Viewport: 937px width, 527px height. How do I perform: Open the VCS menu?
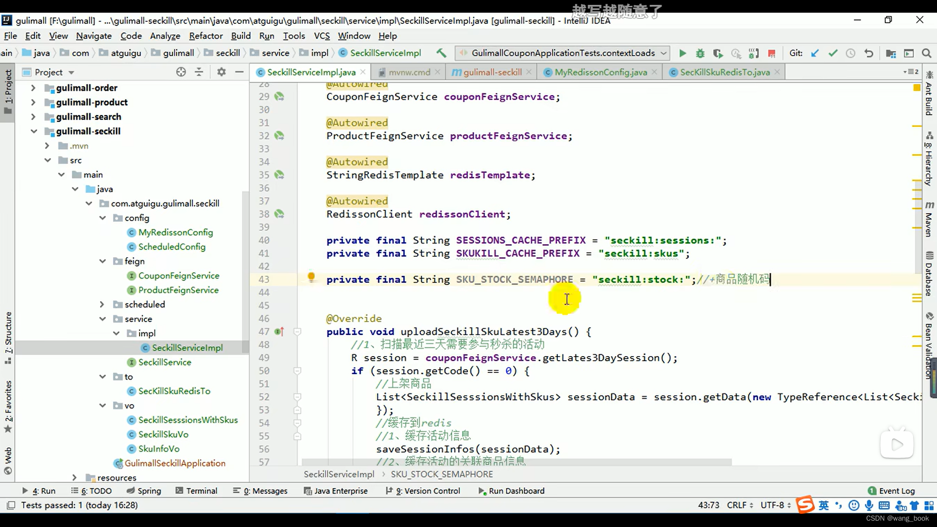click(322, 36)
